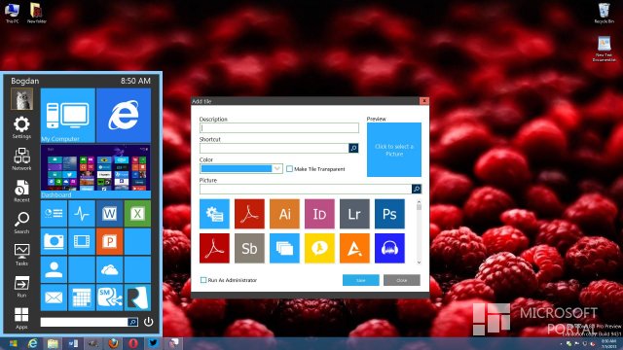The height and width of the screenshot is (350, 623).
Task: Open the pulse/heartbeat monitor tile
Action: (x=82, y=214)
